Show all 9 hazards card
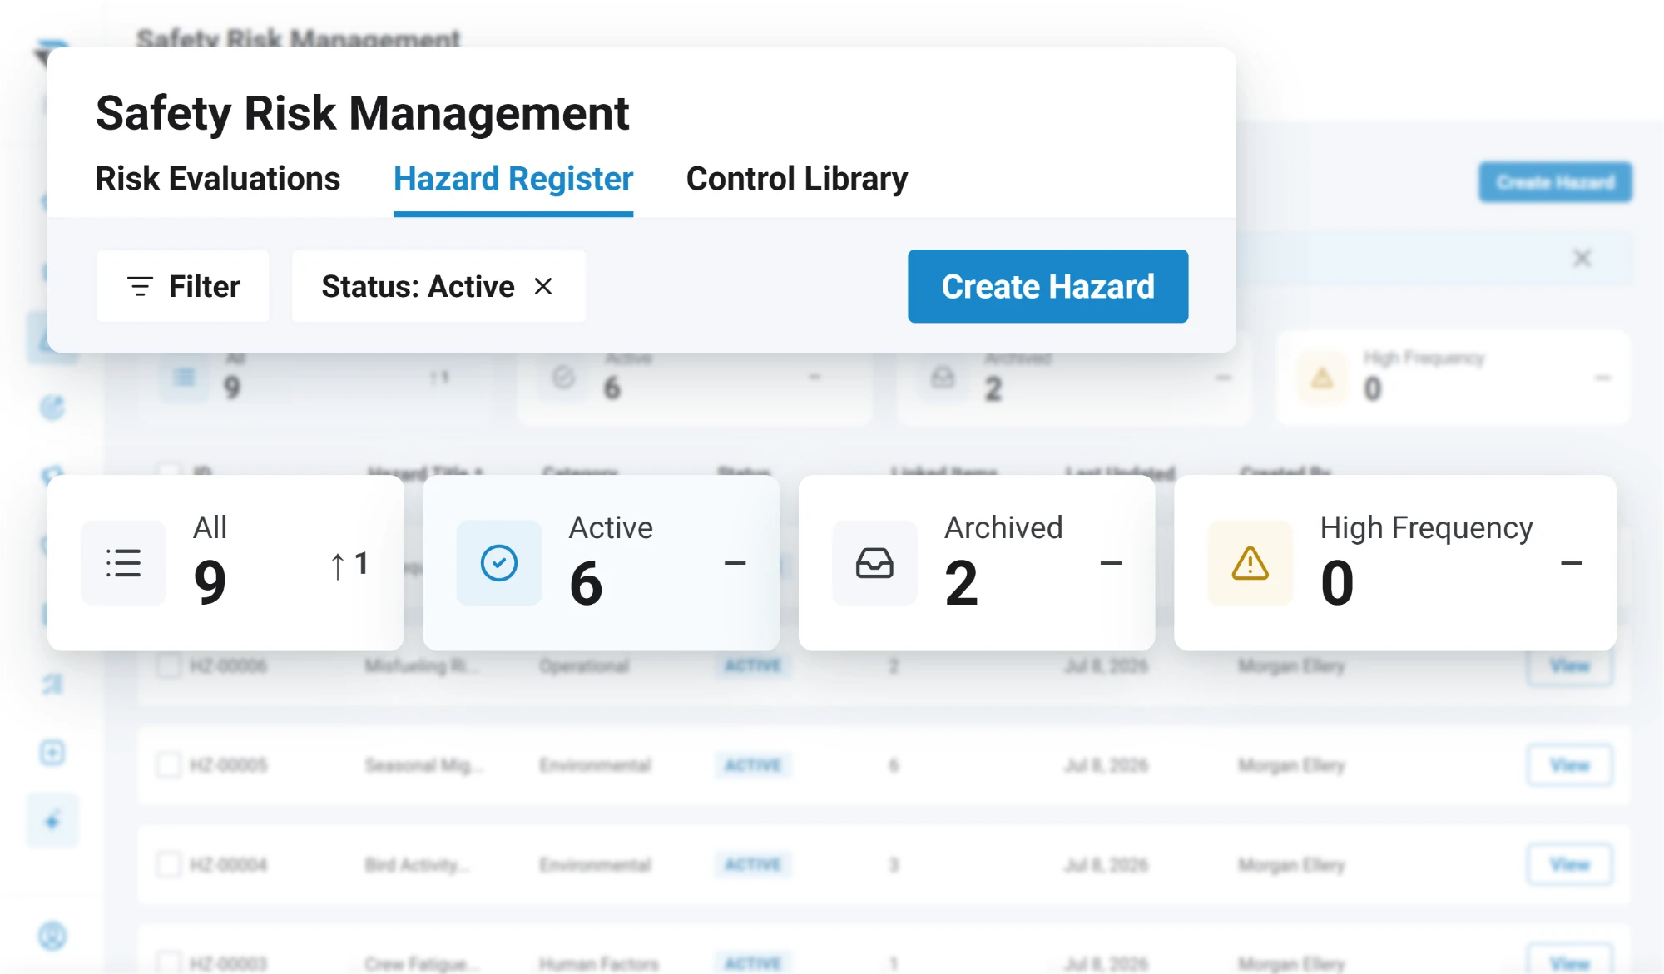Image resolution: width=1664 pixels, height=974 pixels. pos(225,563)
